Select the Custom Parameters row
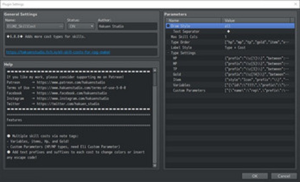The image size is (300, 182). (x=189, y=91)
